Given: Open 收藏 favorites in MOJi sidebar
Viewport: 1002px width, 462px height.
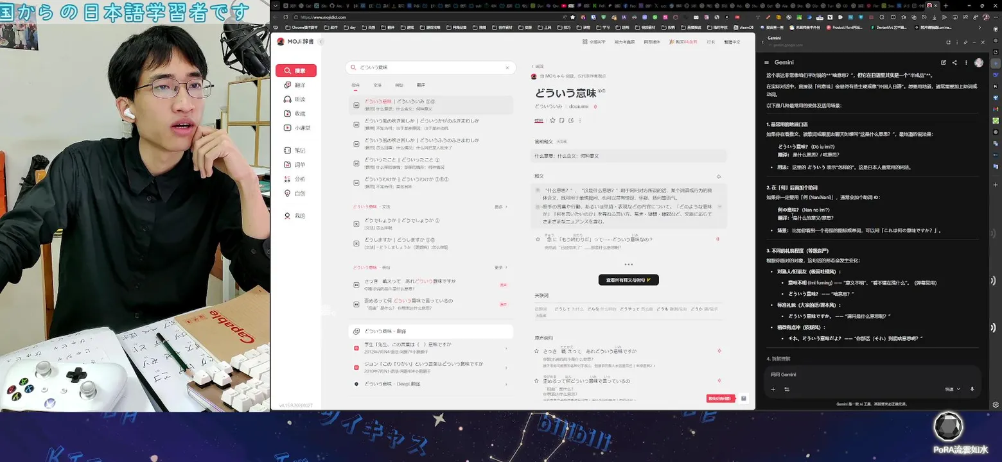Looking at the screenshot, I should [295, 114].
